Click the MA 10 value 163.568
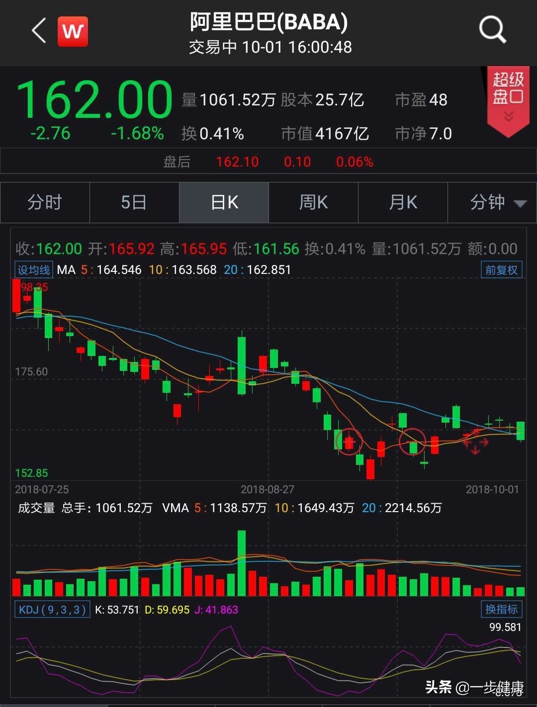 coord(194,270)
